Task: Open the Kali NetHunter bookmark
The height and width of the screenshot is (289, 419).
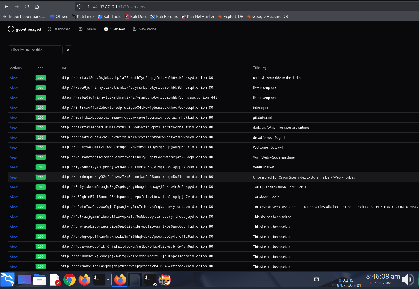Action: click(x=198, y=17)
